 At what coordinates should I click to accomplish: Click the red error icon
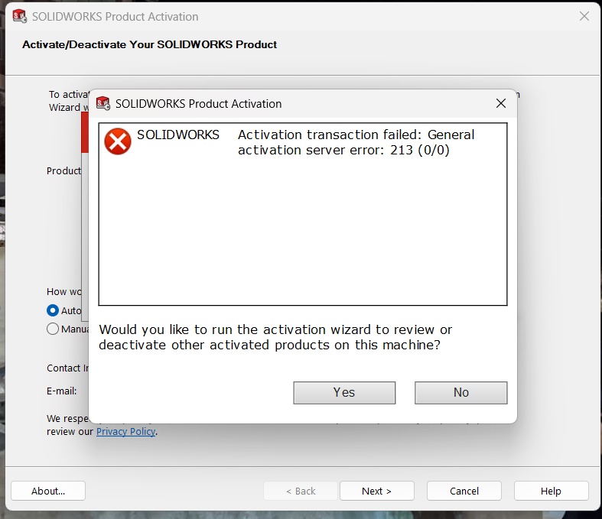(118, 141)
